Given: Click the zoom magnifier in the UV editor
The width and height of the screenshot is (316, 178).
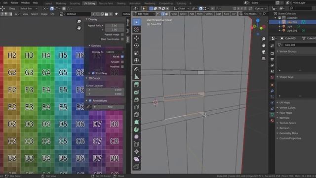Looking at the screenshot, I should (79, 21).
